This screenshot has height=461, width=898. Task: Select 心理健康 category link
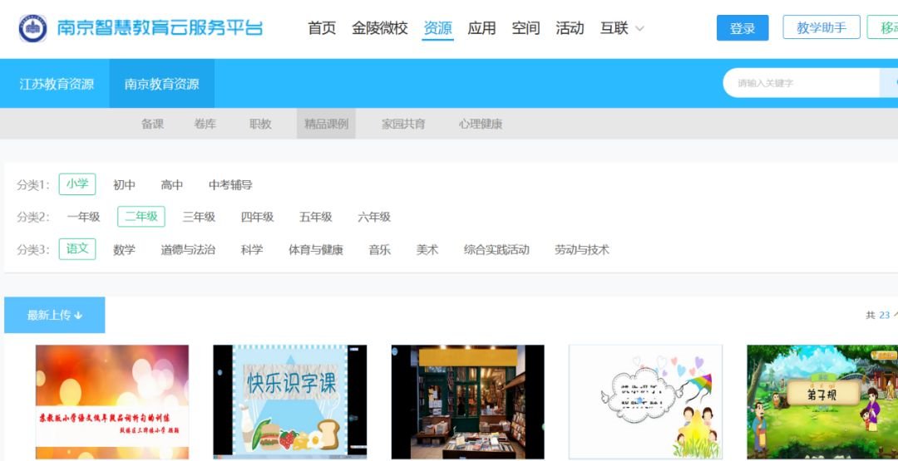[480, 124]
